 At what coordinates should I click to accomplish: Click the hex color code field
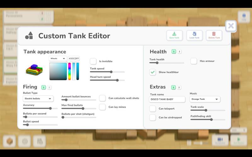coord(74,58)
